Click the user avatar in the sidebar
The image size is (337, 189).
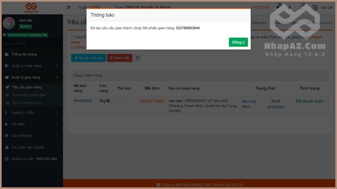9,23
